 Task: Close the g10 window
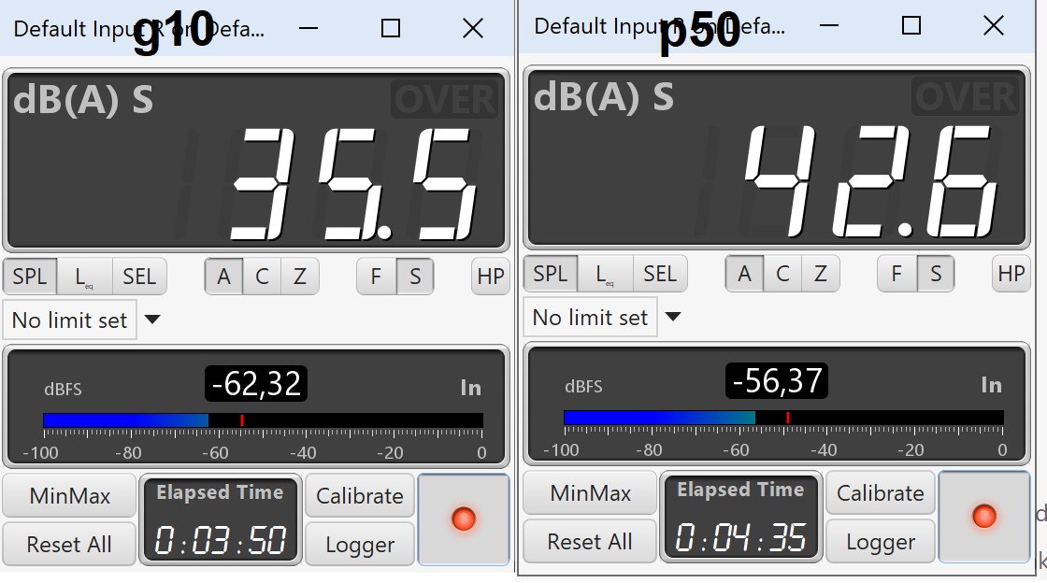point(473,29)
